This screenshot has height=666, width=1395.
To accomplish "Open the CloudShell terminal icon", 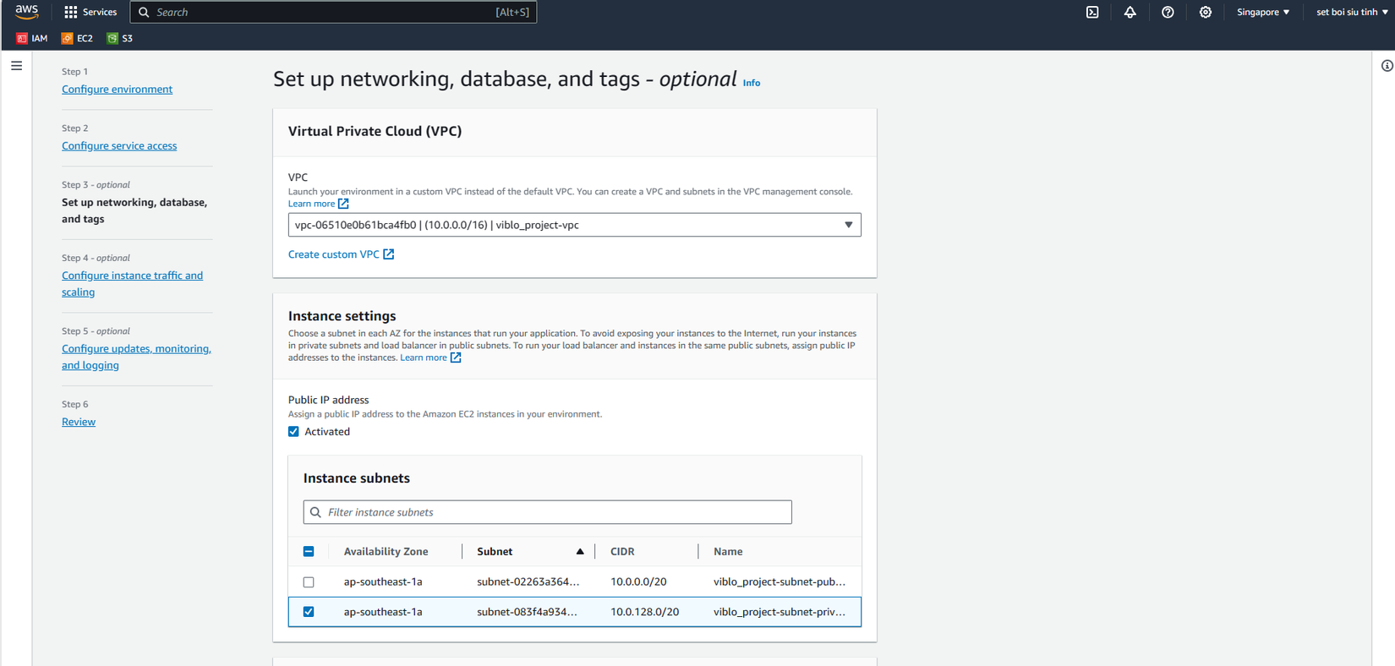I will pos(1092,13).
